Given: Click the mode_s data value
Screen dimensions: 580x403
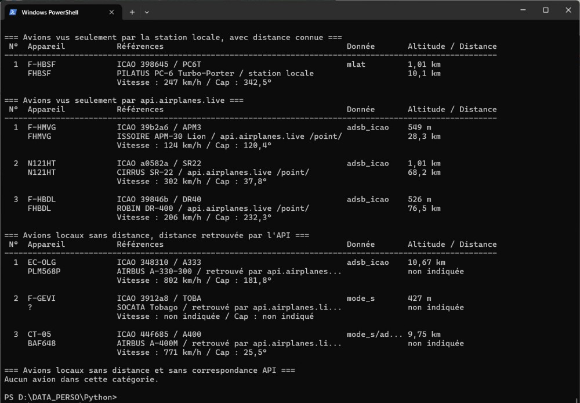Looking at the screenshot, I should [361, 298].
